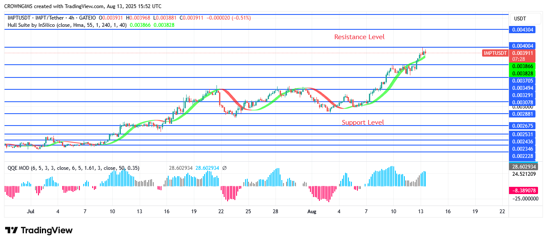The height and width of the screenshot is (243, 547).
Task: Click the 0.003078 price axis label
Action: (x=523, y=103)
